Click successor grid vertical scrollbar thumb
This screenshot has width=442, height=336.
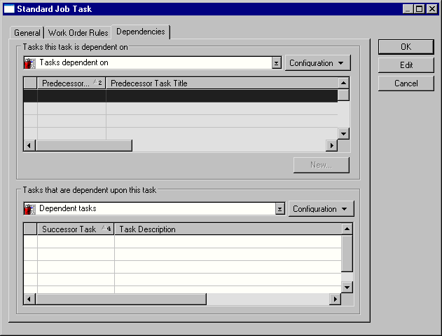pyautogui.click(x=347, y=253)
